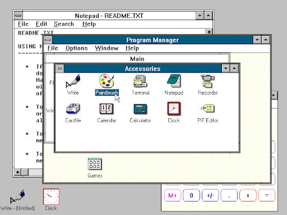Screen dimensions: 287x215
Task: Open Notepad Help menu
Action: pyautogui.click(x=89, y=24)
